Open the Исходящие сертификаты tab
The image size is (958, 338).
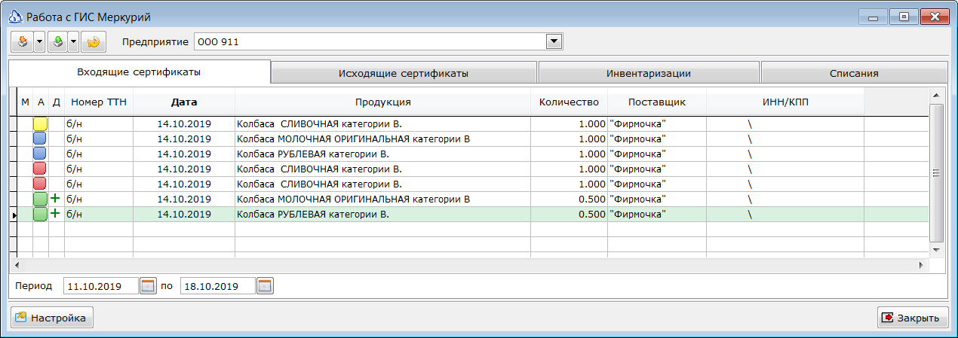click(x=404, y=74)
